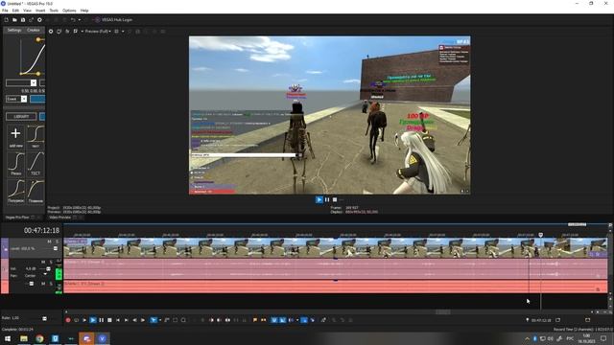Open project Properties gear icon
Image resolution: width=614 pixels, height=345 pixels.
pyautogui.click(x=39, y=19)
